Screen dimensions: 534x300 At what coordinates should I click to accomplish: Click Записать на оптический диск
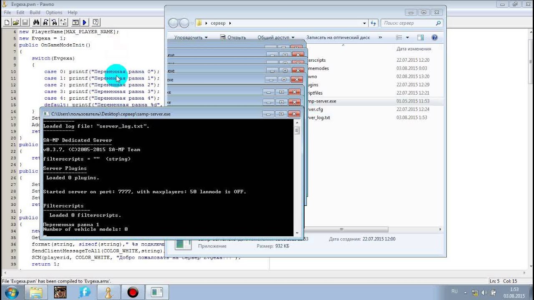pyautogui.click(x=338, y=37)
